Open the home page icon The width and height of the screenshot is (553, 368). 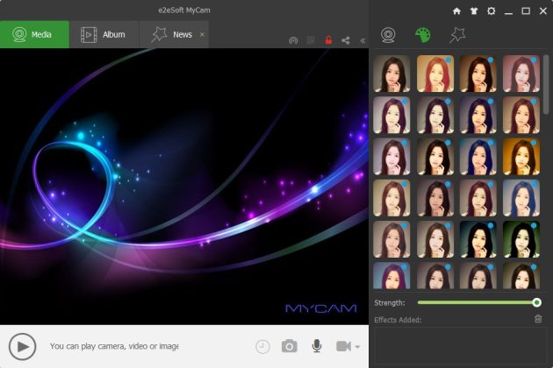coord(456,11)
